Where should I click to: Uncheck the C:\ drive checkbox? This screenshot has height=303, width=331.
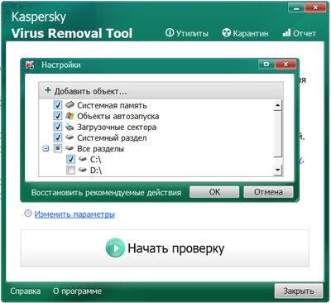click(70, 159)
